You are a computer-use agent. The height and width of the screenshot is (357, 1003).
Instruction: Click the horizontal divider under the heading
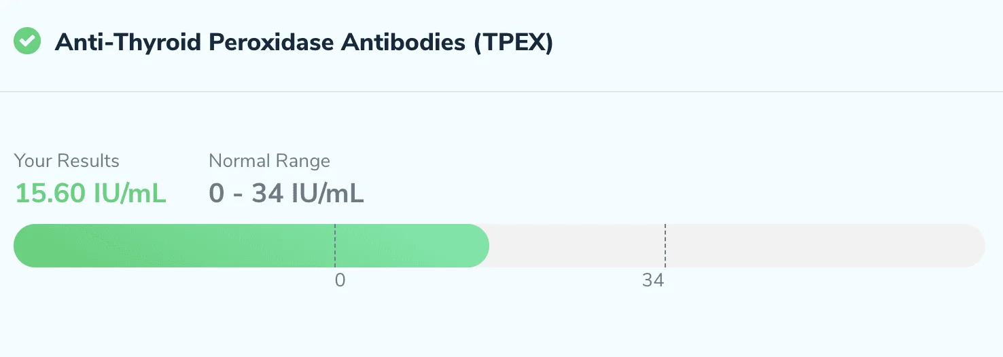click(501, 91)
